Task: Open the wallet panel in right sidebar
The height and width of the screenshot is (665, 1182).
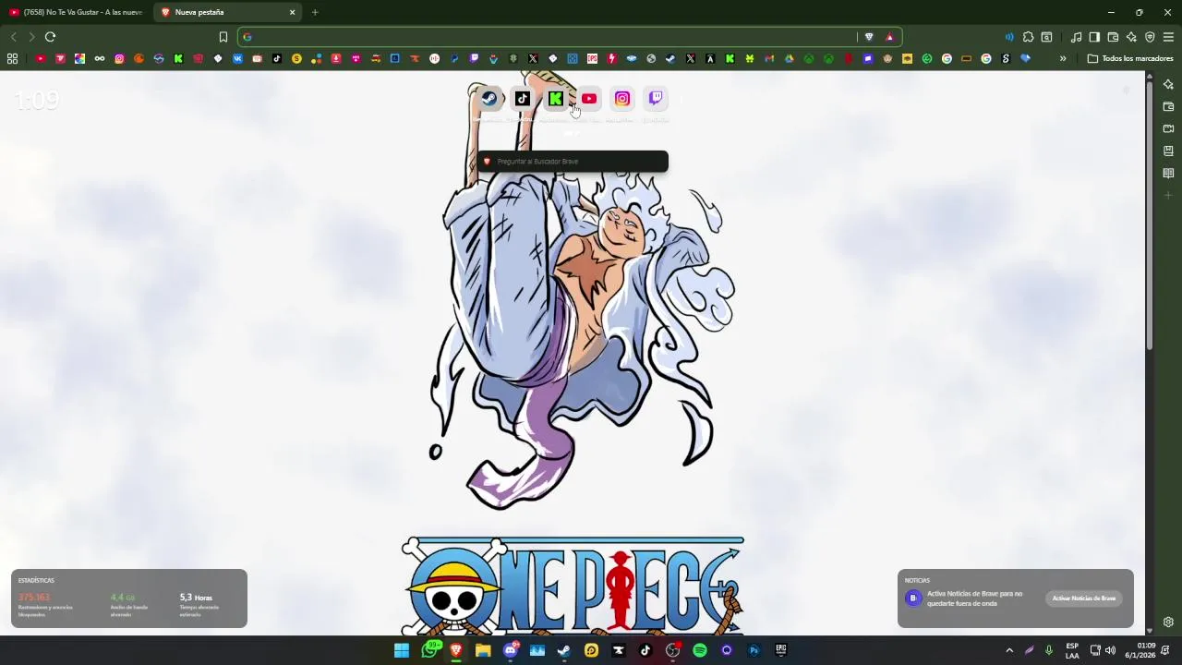Action: pos(1168,106)
